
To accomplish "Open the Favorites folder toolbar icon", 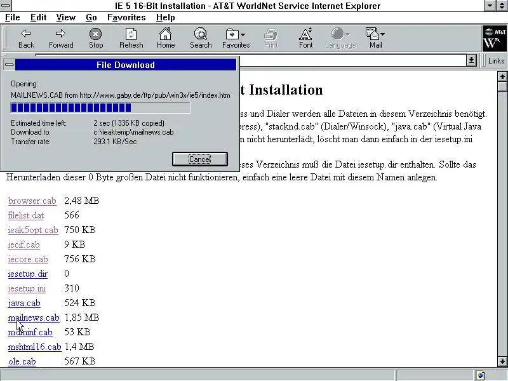I will click(x=232, y=34).
